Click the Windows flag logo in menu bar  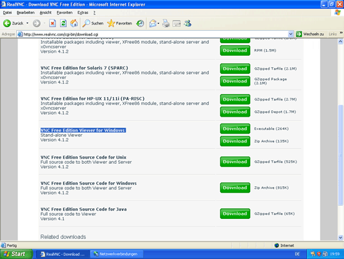click(x=338, y=13)
